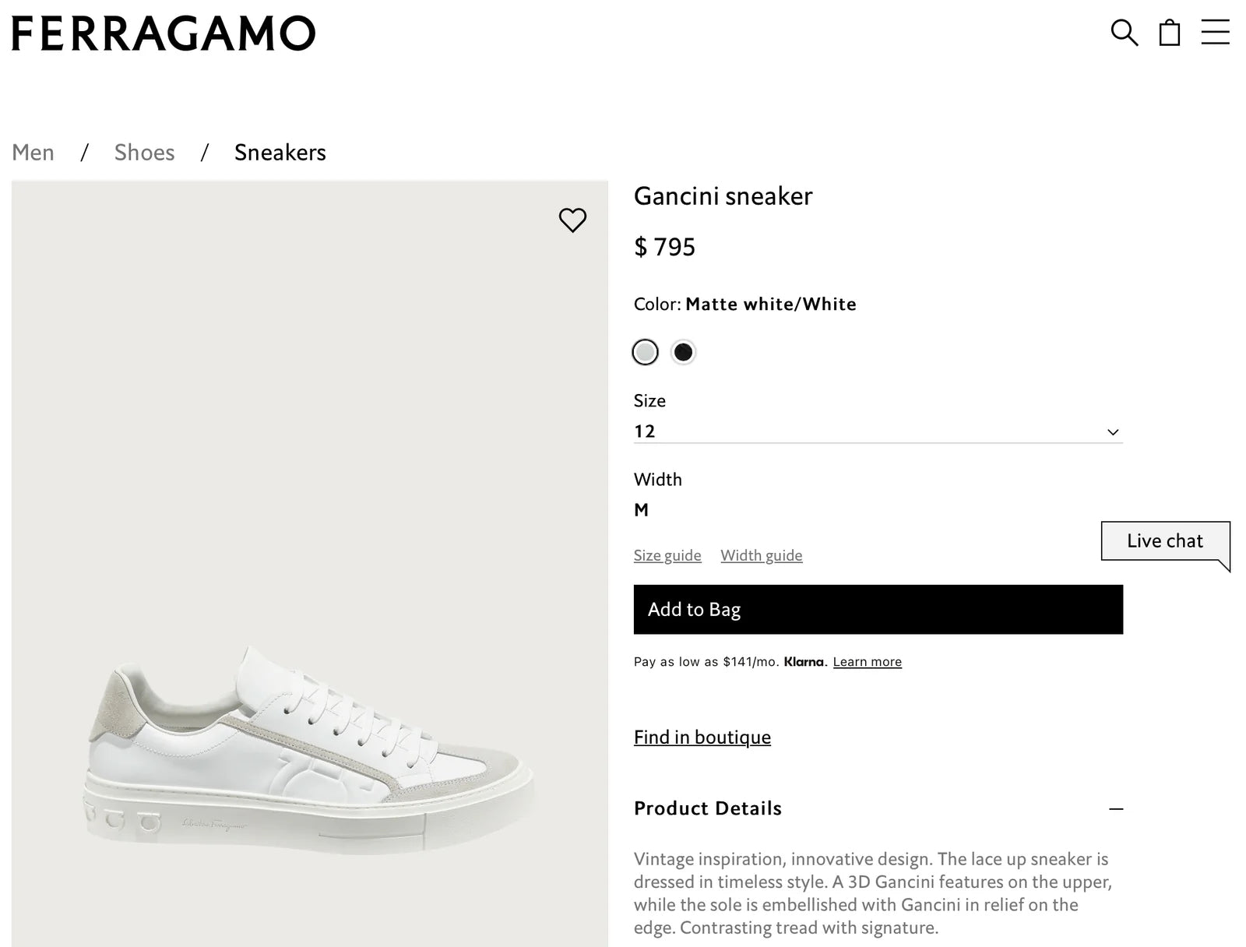Open the Live chat window
The height and width of the screenshot is (947, 1246).
point(1165,540)
